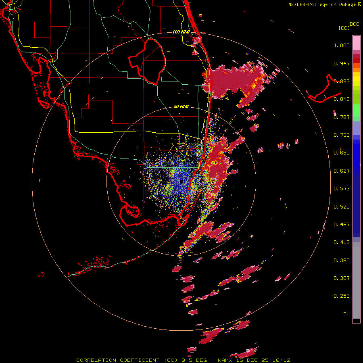The image size is (363, 363).
Task: Click the 'DCC' label above the color bar
Action: [x=354, y=24]
